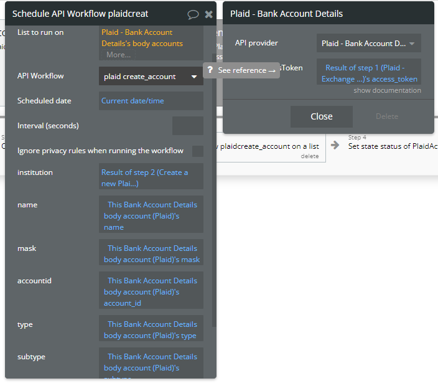Open the API provider dropdown
438x391 pixels.
click(x=368, y=44)
